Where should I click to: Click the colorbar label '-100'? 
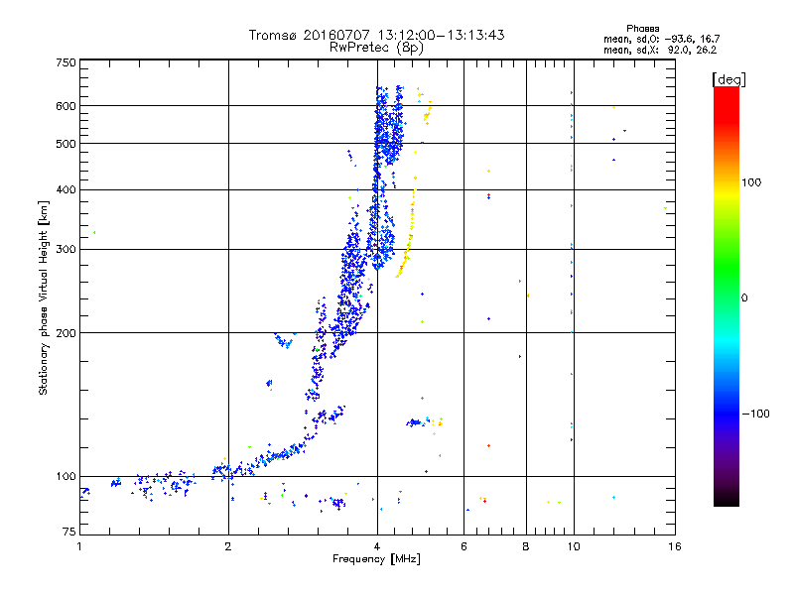pos(756,414)
